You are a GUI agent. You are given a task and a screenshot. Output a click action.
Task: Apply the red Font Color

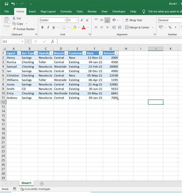(x=84, y=27)
